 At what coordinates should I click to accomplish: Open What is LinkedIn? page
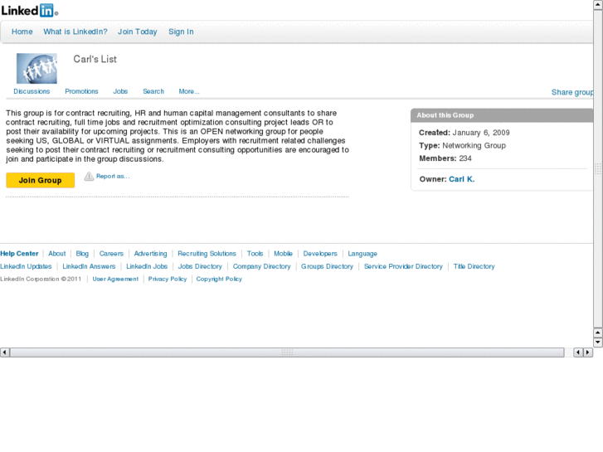[x=75, y=32]
